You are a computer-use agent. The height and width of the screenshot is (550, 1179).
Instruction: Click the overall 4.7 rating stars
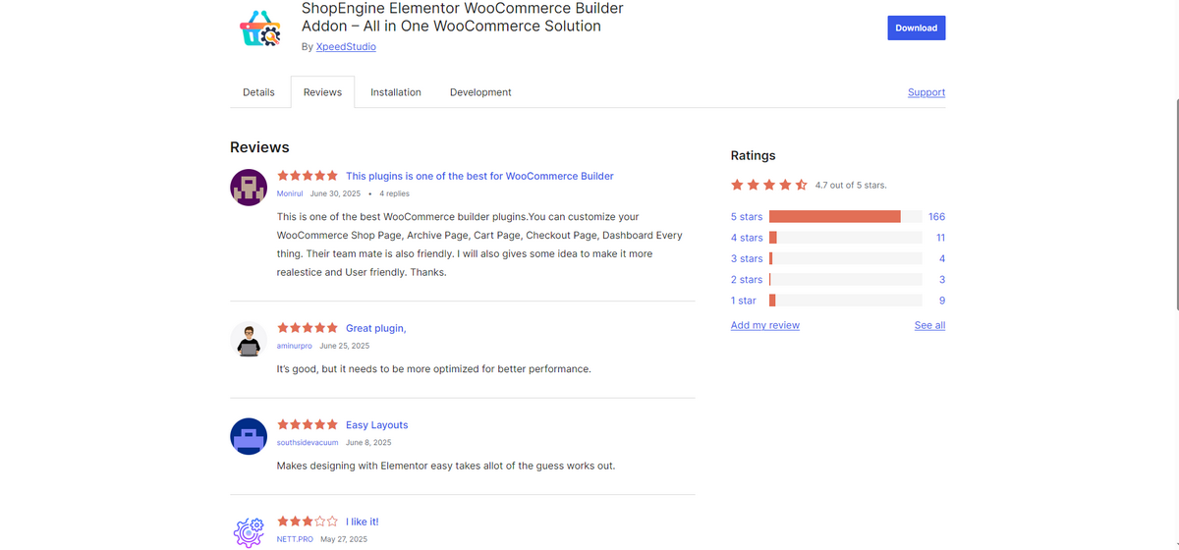[x=769, y=185]
